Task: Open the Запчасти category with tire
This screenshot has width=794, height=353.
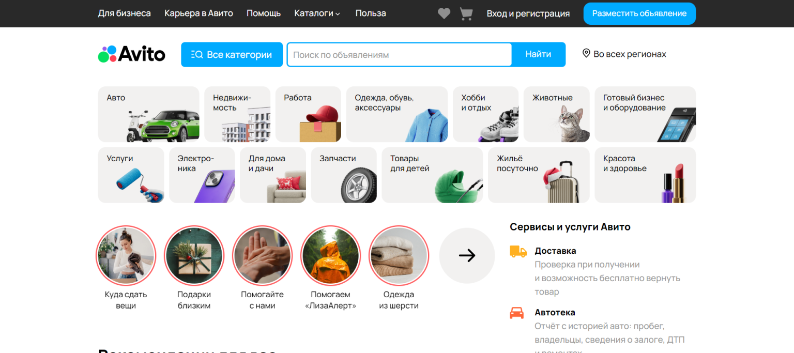Action: click(344, 175)
